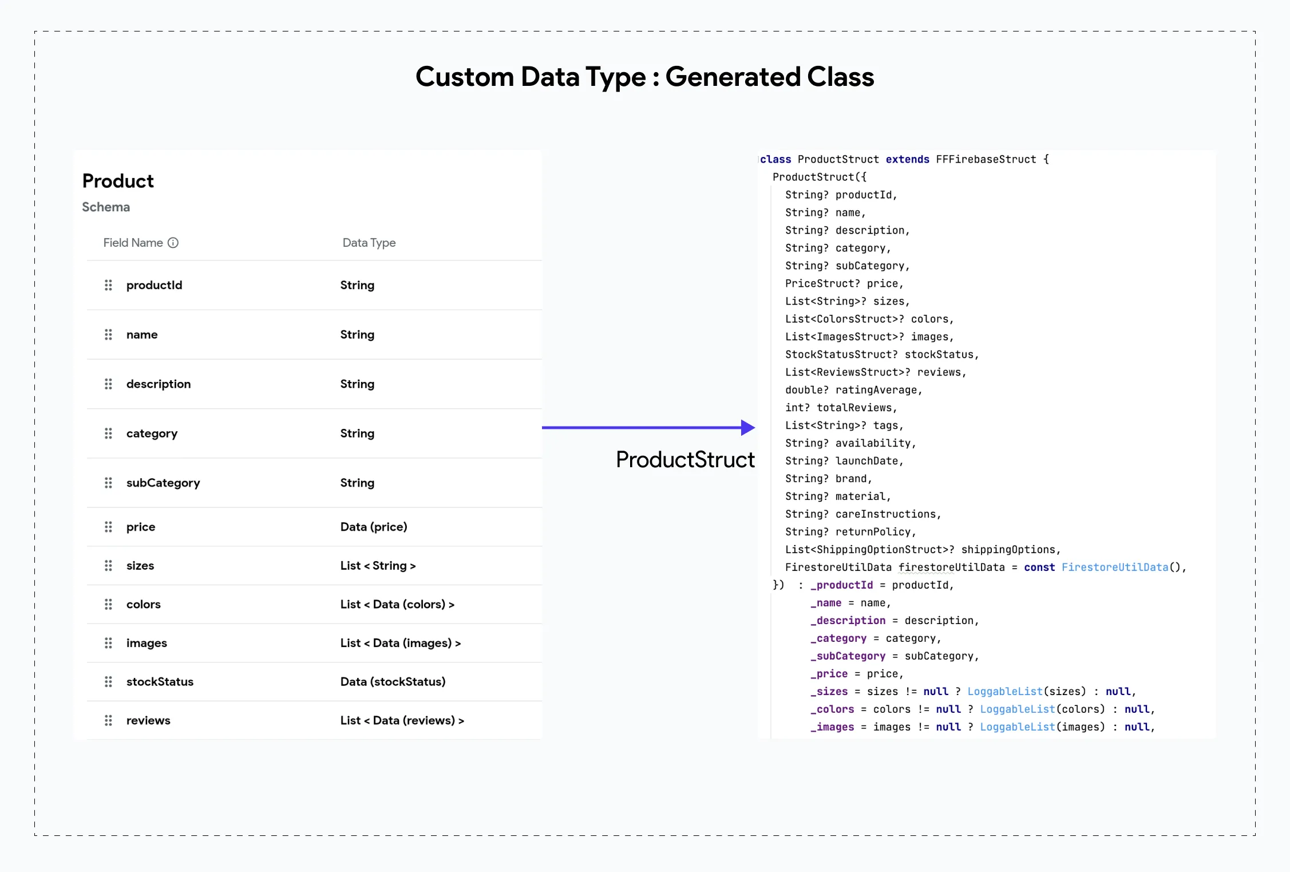Click the FirestoreUtilData constructor in code
1290x872 pixels.
(1115, 567)
